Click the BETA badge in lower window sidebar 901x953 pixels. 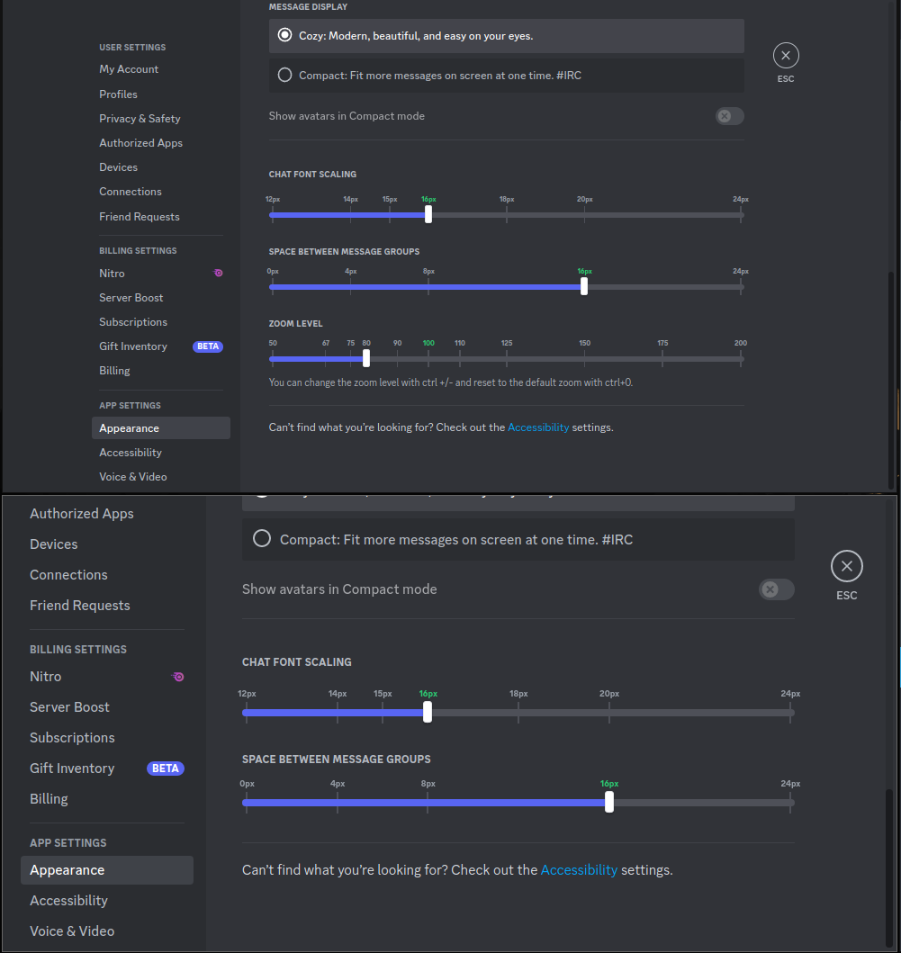166,769
